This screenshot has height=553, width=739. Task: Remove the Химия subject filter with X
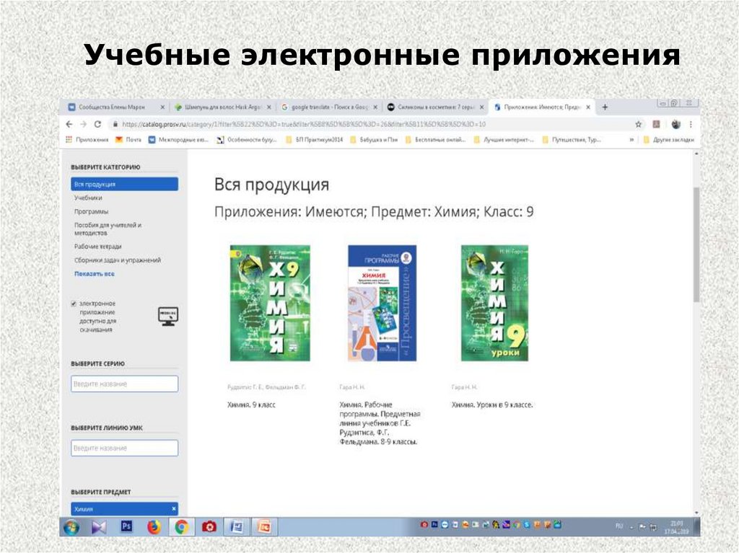(x=173, y=509)
